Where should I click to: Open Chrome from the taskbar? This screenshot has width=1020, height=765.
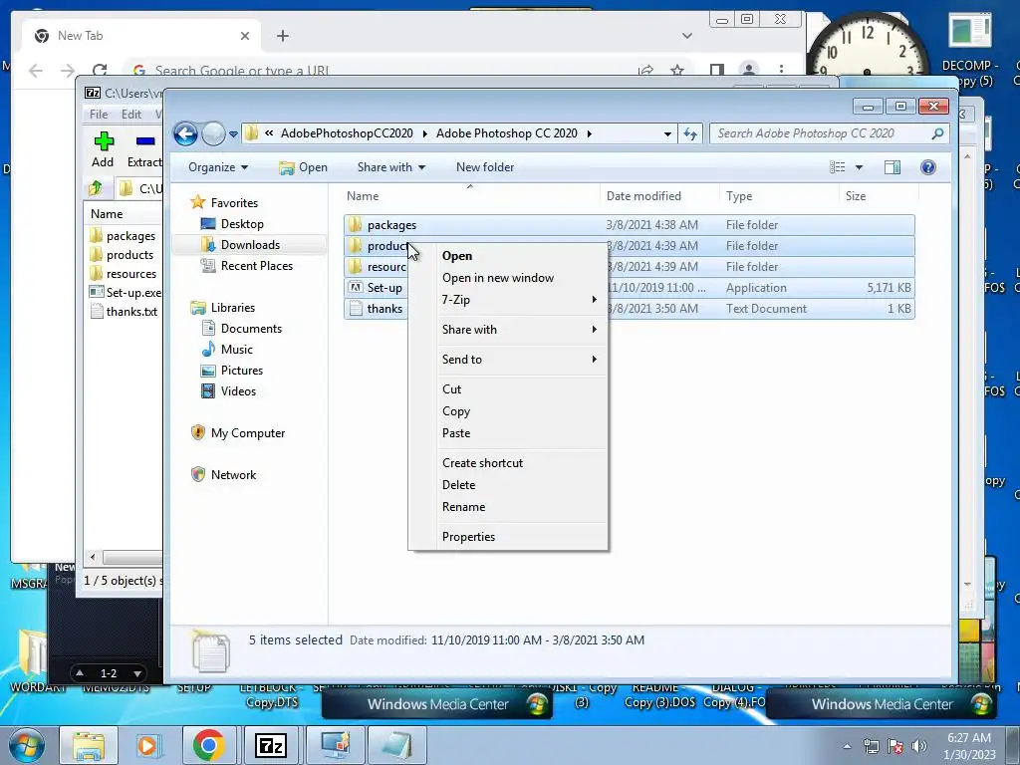(x=208, y=745)
